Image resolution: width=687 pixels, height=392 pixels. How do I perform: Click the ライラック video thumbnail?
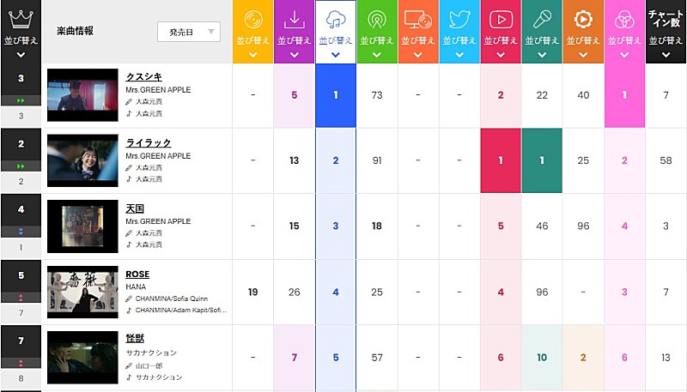(82, 160)
